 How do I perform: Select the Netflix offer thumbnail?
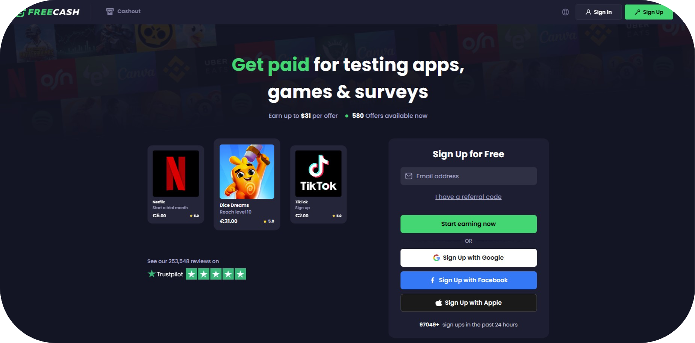pos(176,173)
